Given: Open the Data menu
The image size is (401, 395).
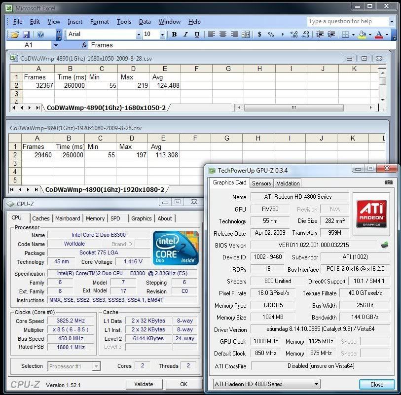Looking at the screenshot, I should pos(145,22).
